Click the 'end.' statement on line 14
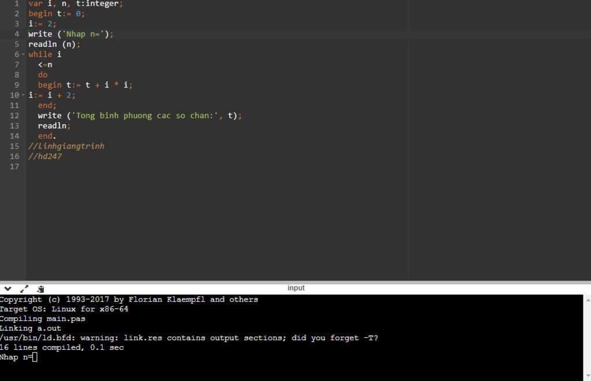Screen dimensions: 591x381 tap(47, 136)
